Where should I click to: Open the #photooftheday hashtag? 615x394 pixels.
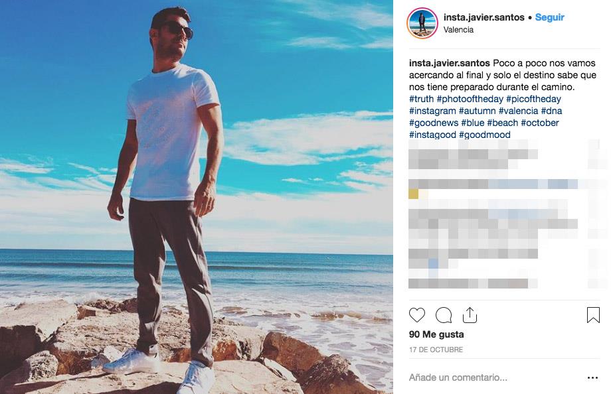click(x=470, y=99)
